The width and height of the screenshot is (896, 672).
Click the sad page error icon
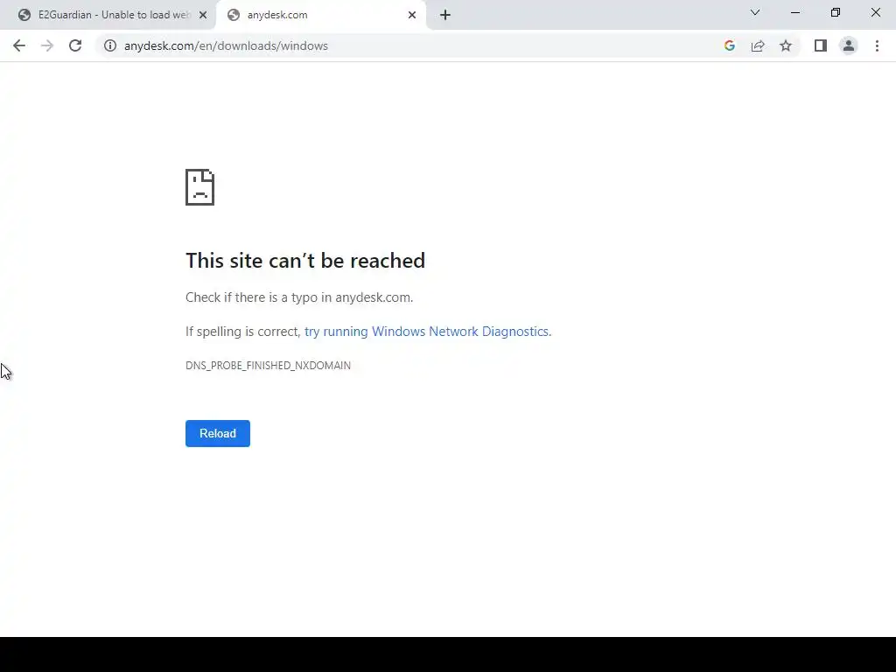coord(200,187)
